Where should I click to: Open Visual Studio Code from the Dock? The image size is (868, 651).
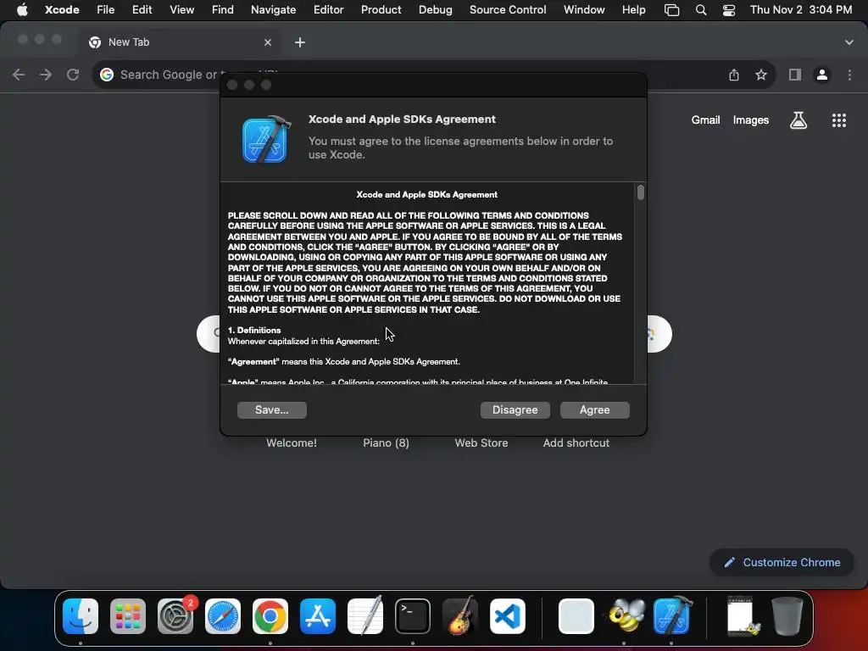point(508,616)
